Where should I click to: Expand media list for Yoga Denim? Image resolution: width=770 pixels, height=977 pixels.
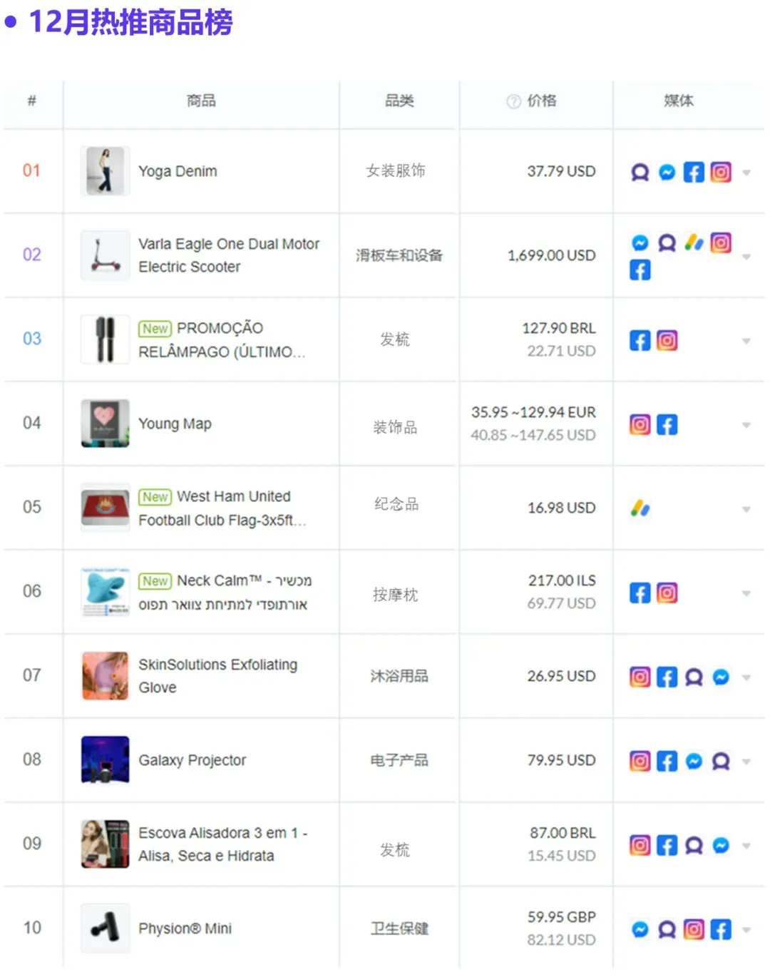(746, 173)
